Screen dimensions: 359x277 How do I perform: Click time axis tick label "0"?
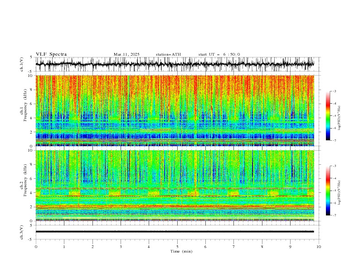(36, 247)
